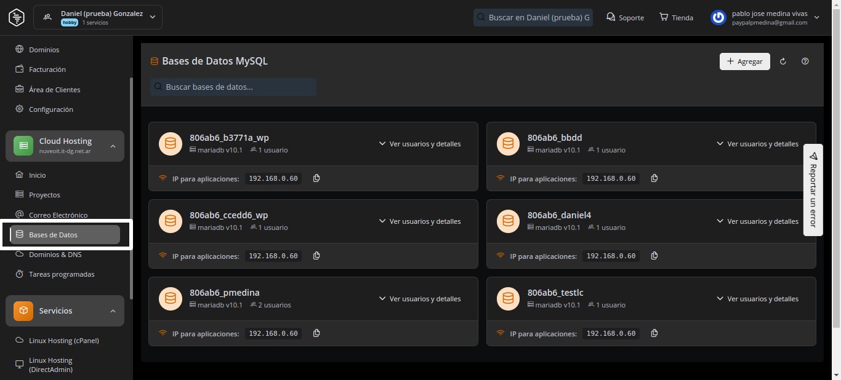This screenshot has height=380, width=841.
Task: Collapse the Cloud Hosting sidebar section
Action: [113, 146]
